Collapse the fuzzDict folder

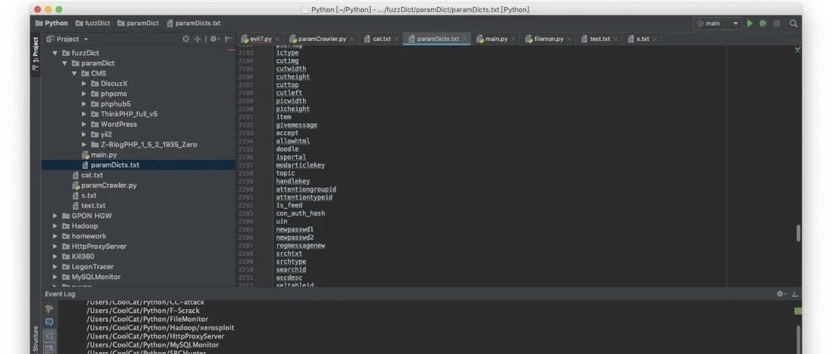click(x=56, y=53)
